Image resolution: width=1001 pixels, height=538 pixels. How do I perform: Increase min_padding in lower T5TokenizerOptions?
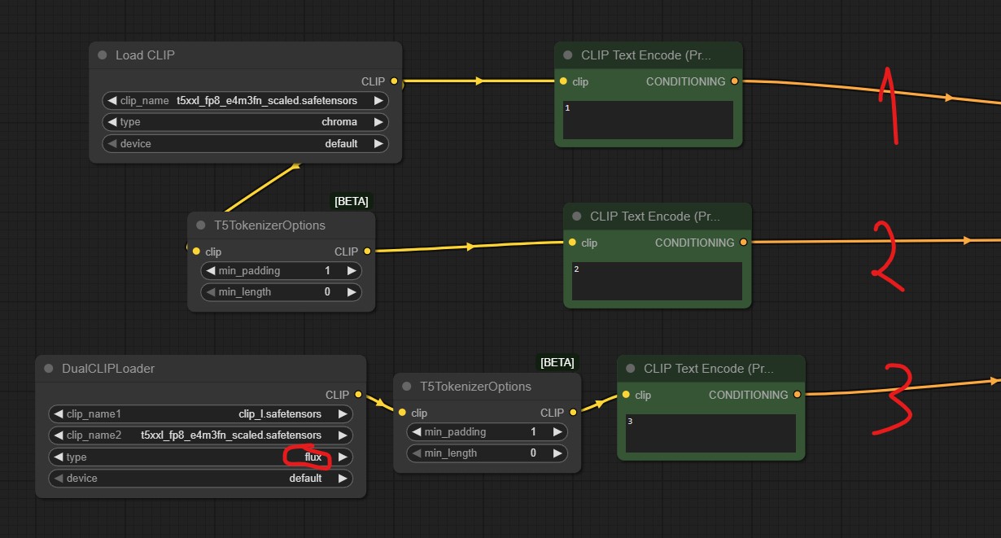click(557, 431)
